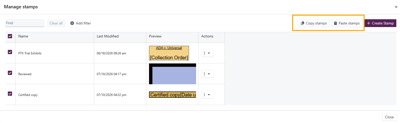The image size is (400, 123).
Task: Click the Copy stamps icon button
Action: pos(302,23)
